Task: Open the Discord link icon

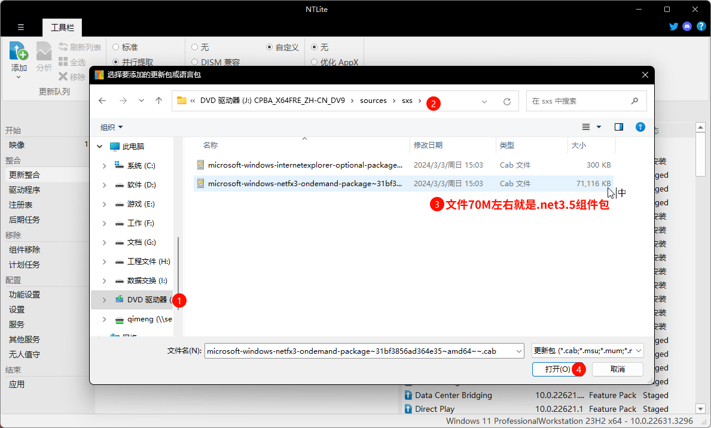Action: pos(687,26)
